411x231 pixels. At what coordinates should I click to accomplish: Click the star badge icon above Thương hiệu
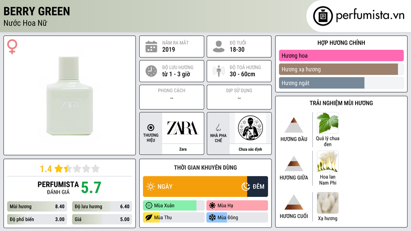coord(151,128)
